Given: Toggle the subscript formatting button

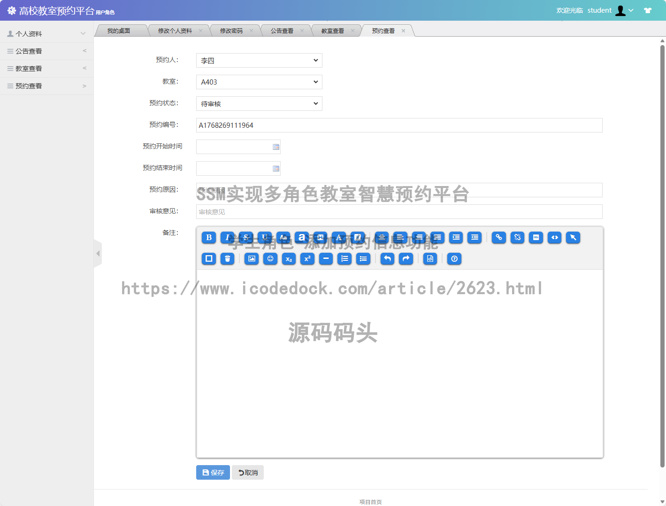Looking at the screenshot, I should (289, 259).
